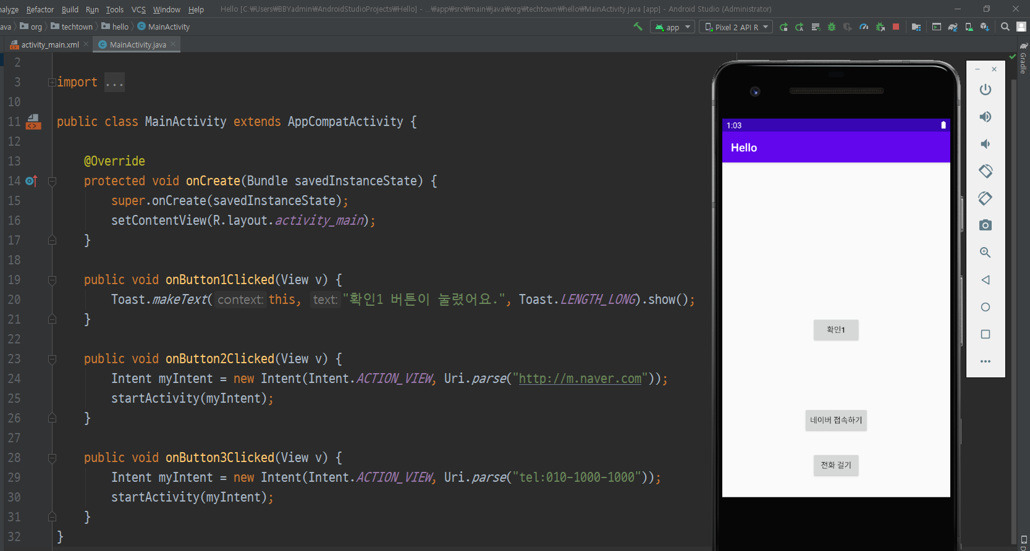This screenshot has width=1030, height=551.
Task: Click the Run with Coverage icon
Action: pyautogui.click(x=848, y=27)
